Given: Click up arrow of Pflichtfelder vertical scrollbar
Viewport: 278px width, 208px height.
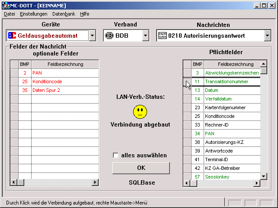Looking at the screenshot, I should coord(264,64).
